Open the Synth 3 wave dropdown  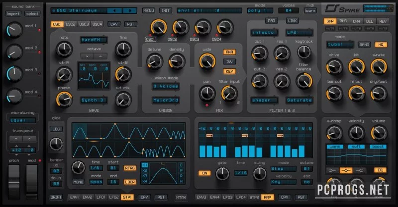click(94, 100)
